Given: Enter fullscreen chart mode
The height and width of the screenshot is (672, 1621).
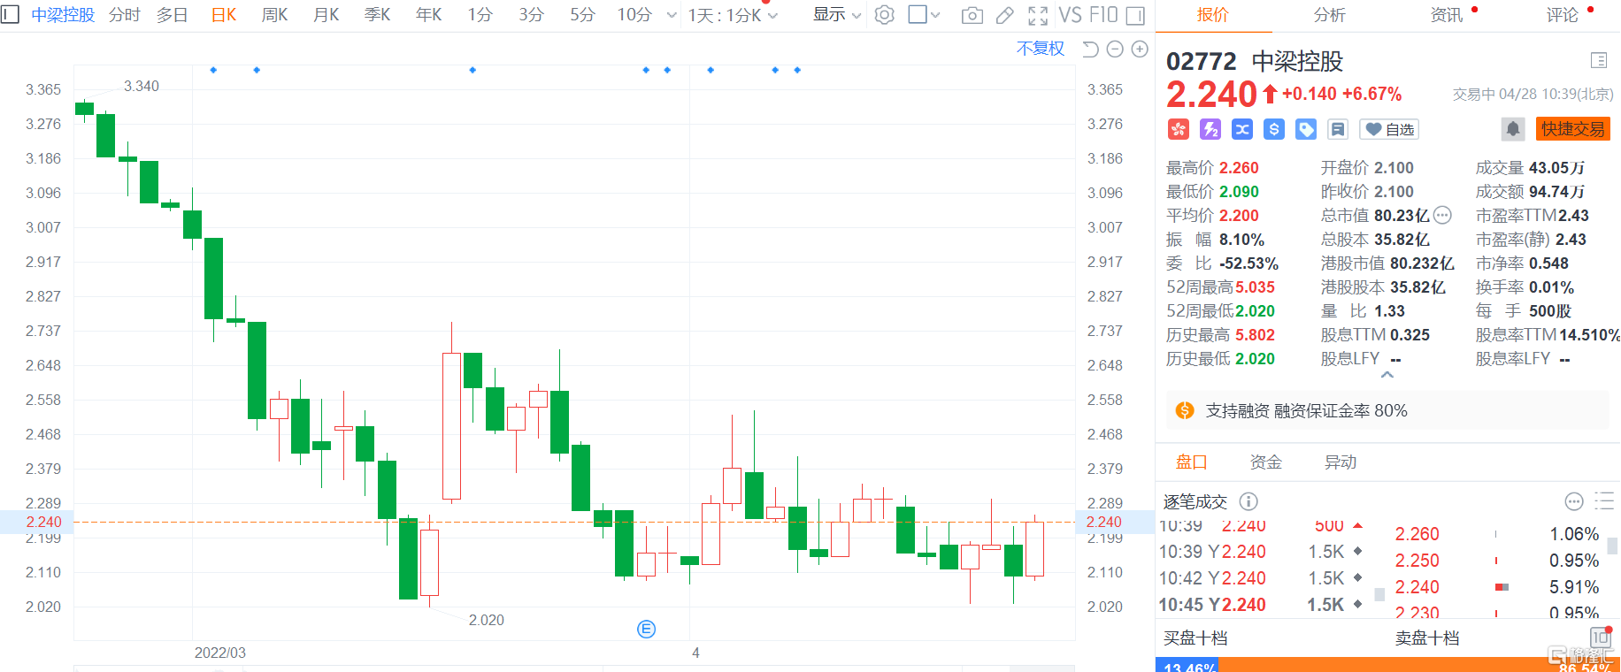Looking at the screenshot, I should coord(1038,15).
